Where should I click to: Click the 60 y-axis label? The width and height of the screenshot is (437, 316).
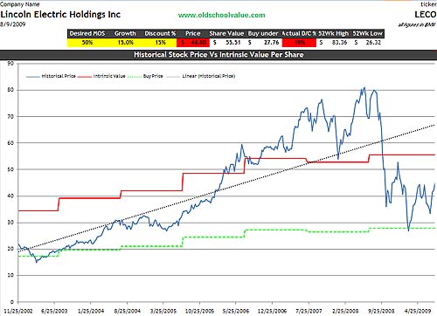tap(10, 143)
